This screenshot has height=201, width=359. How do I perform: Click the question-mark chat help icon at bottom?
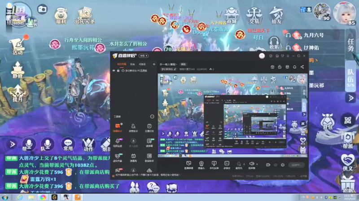tap(153, 188)
